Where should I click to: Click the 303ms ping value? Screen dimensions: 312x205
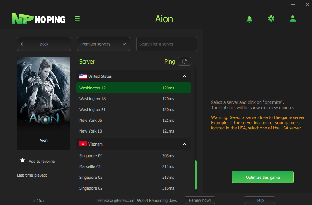pos(168,156)
